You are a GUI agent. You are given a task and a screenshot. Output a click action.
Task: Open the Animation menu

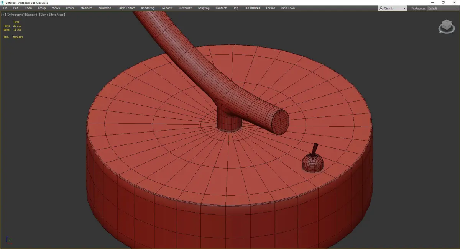click(x=105, y=8)
